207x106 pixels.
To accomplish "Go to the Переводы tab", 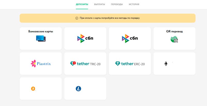I will [117, 4].
